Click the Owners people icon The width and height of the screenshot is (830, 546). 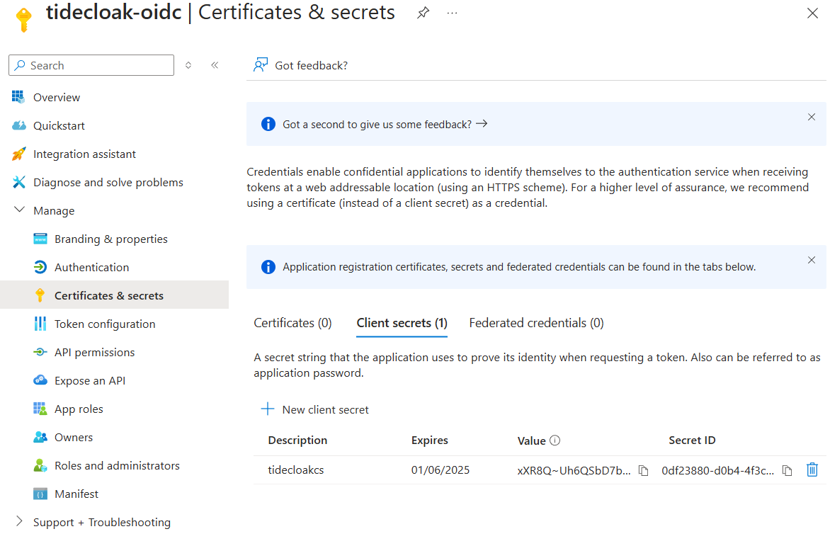click(40, 437)
